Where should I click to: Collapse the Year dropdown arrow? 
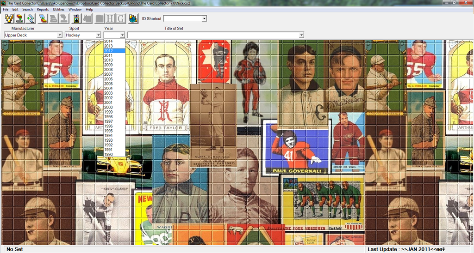(122, 35)
